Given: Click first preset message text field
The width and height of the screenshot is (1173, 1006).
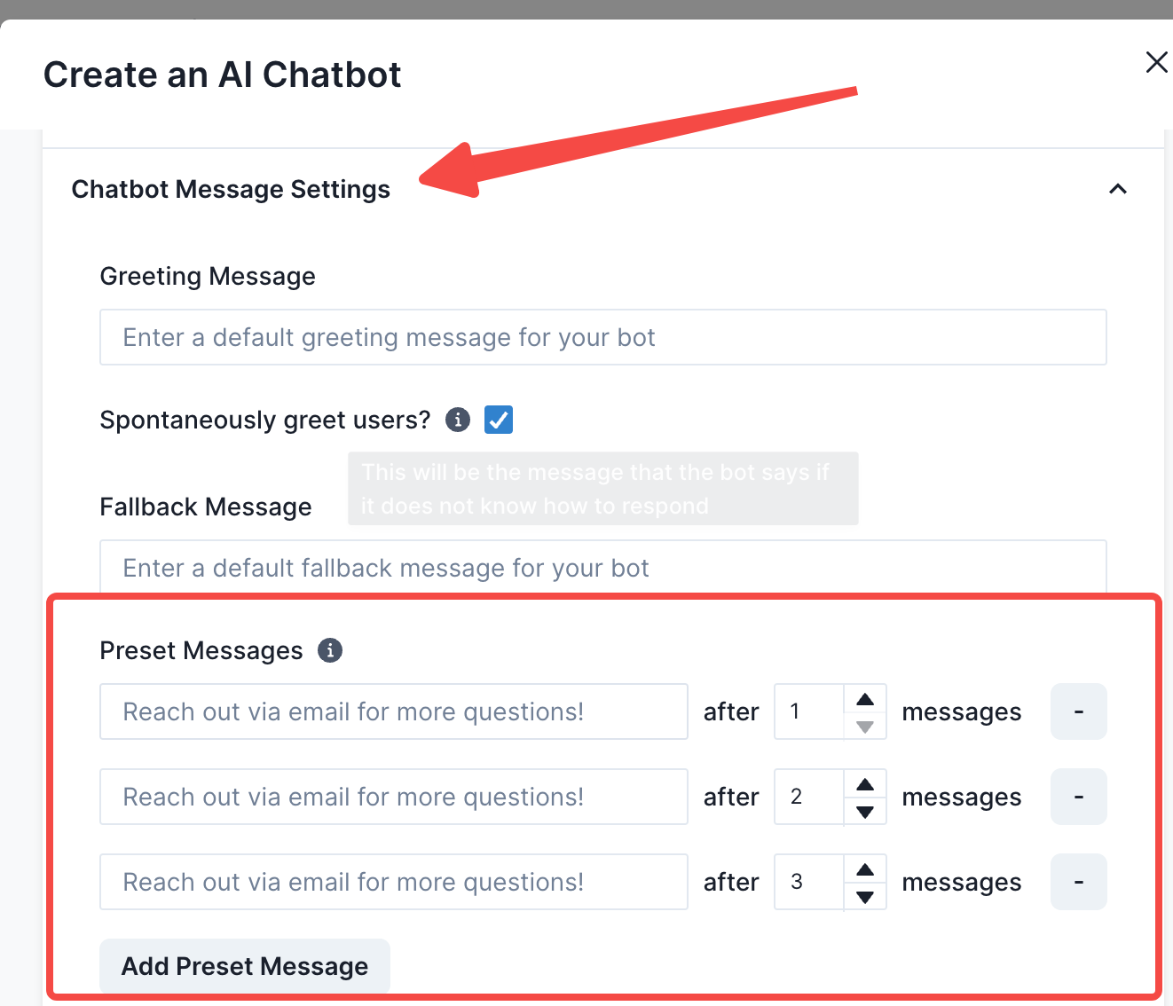Looking at the screenshot, I should 393,711.
